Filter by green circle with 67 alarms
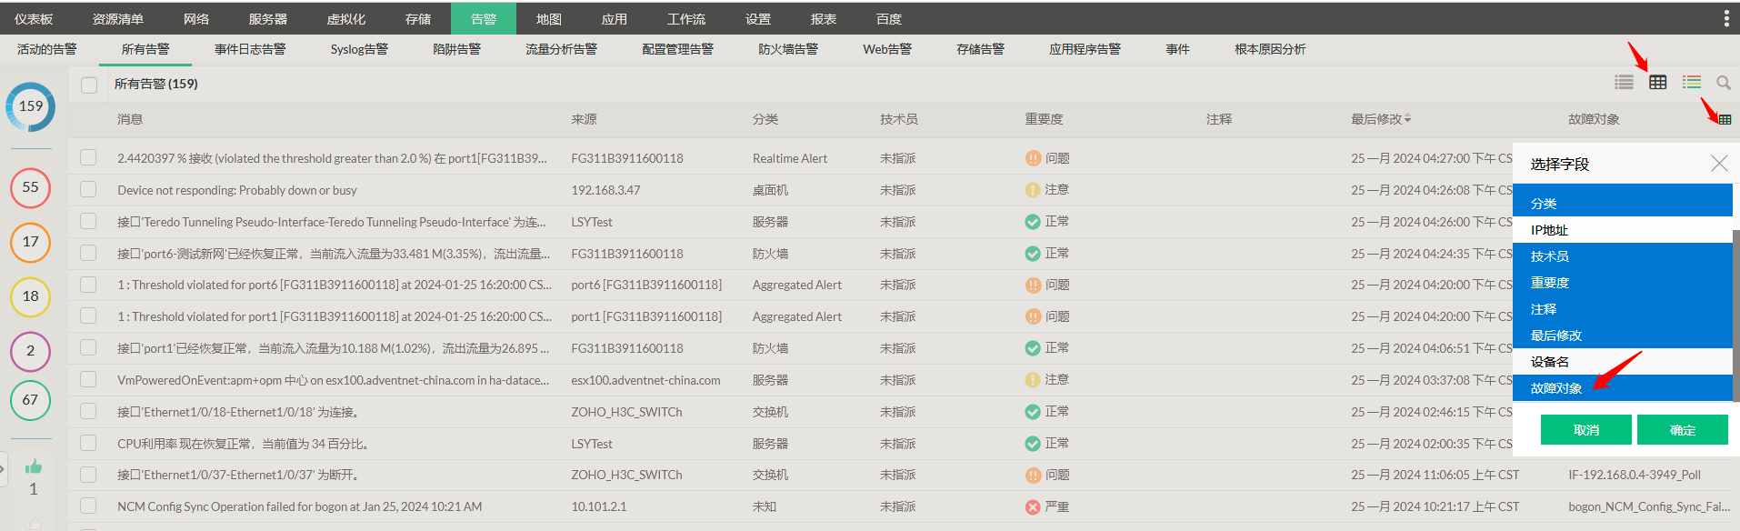The height and width of the screenshot is (531, 1740). 31,400
